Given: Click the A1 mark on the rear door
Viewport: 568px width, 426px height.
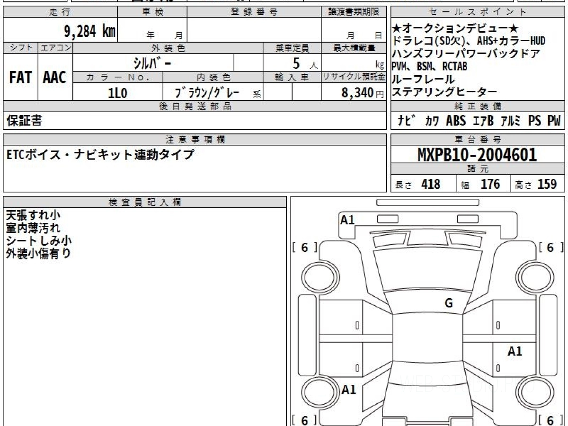Looking at the screenshot, I should click(x=515, y=351).
